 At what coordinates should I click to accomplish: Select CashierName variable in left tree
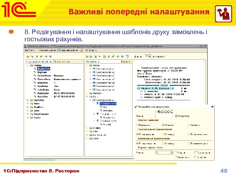[x=44, y=76]
